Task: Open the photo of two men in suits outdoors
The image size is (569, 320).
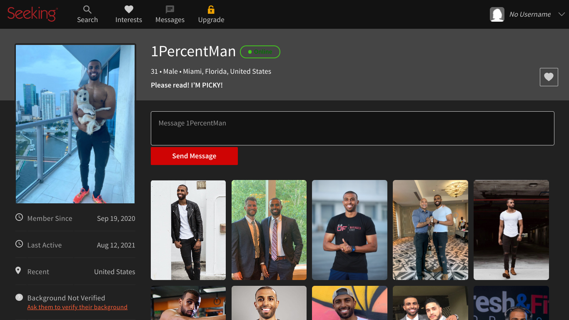Action: click(x=269, y=230)
